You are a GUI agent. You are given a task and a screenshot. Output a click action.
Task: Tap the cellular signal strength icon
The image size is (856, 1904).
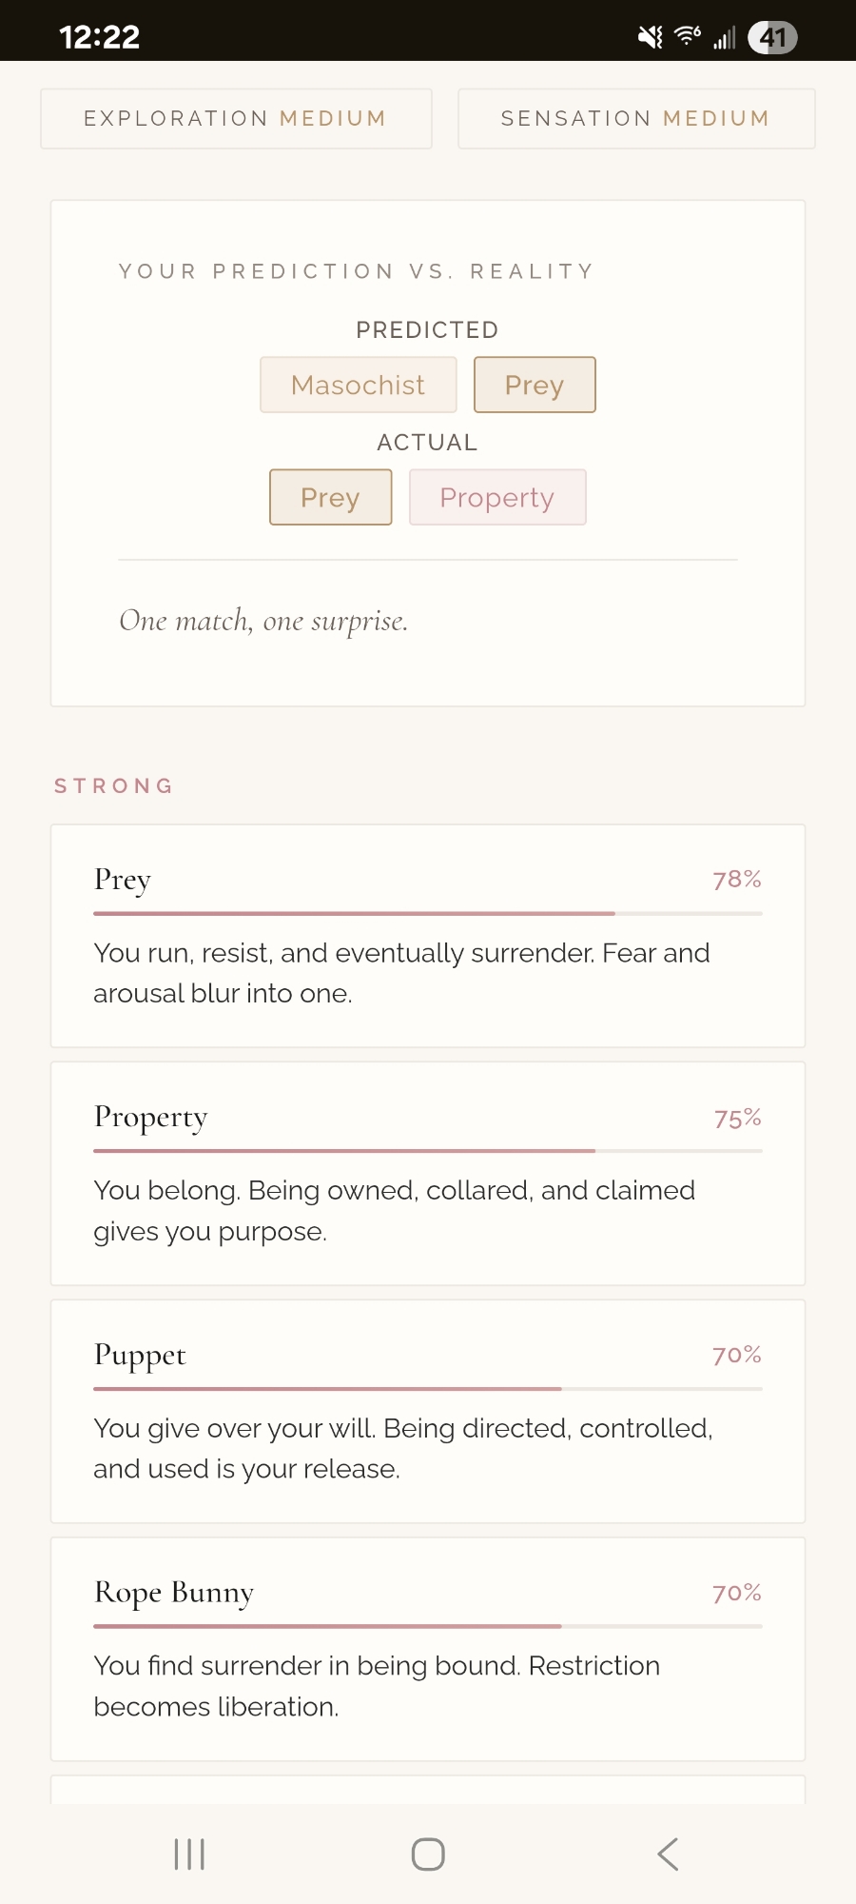coord(725,38)
